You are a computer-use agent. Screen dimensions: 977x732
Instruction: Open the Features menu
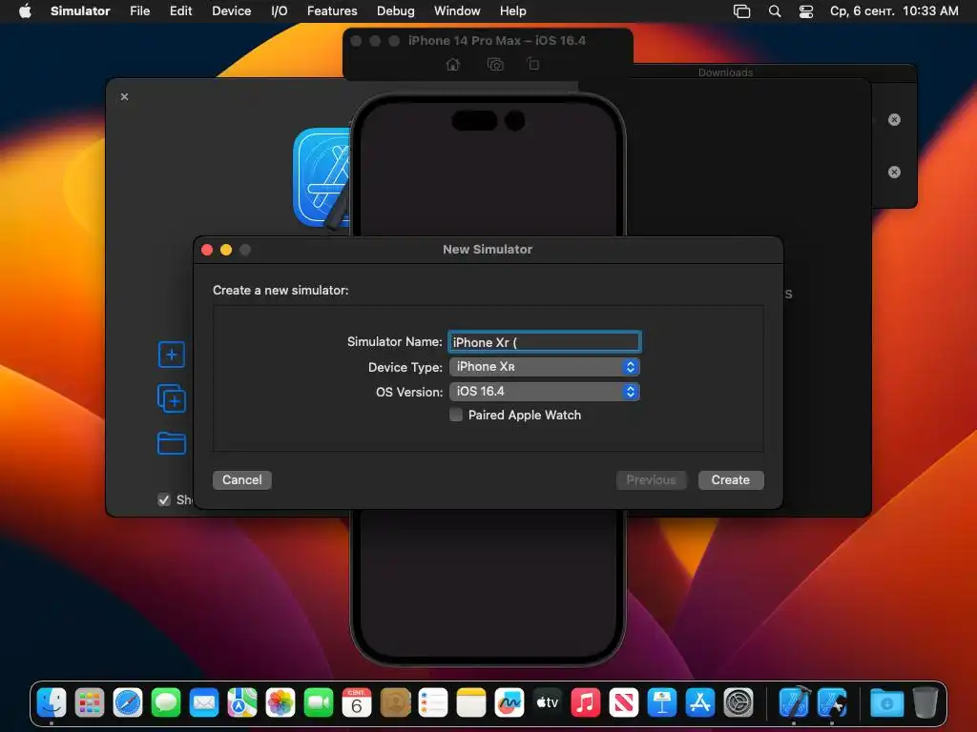point(332,11)
